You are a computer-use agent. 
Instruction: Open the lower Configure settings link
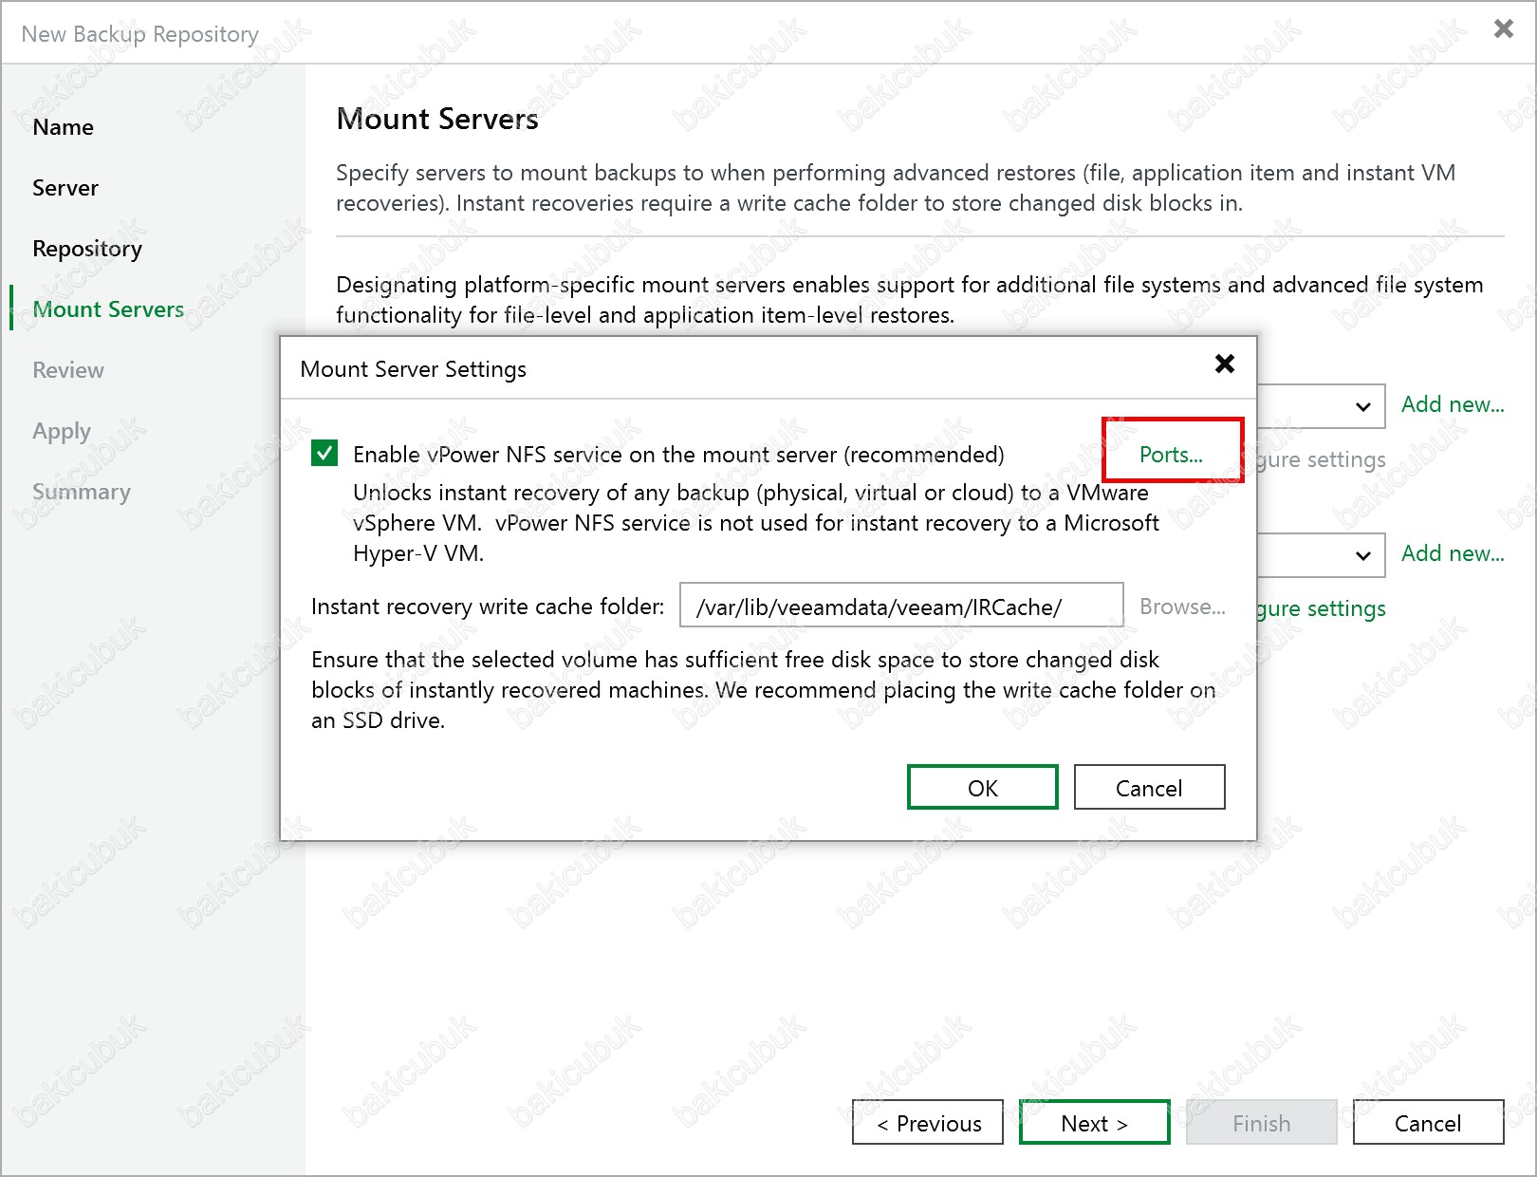click(1321, 608)
